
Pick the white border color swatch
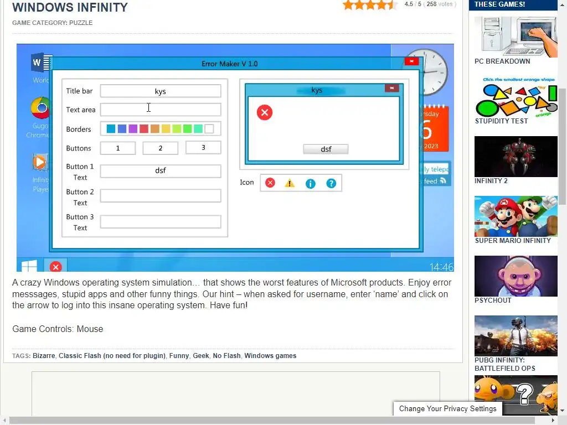209,128
